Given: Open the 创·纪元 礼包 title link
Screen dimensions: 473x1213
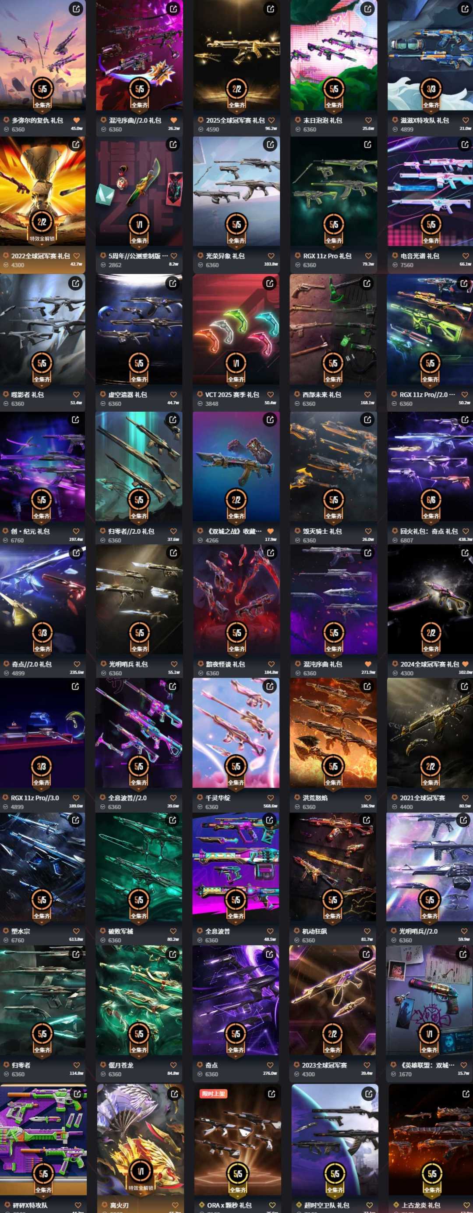Looking at the screenshot, I should click(x=30, y=531).
